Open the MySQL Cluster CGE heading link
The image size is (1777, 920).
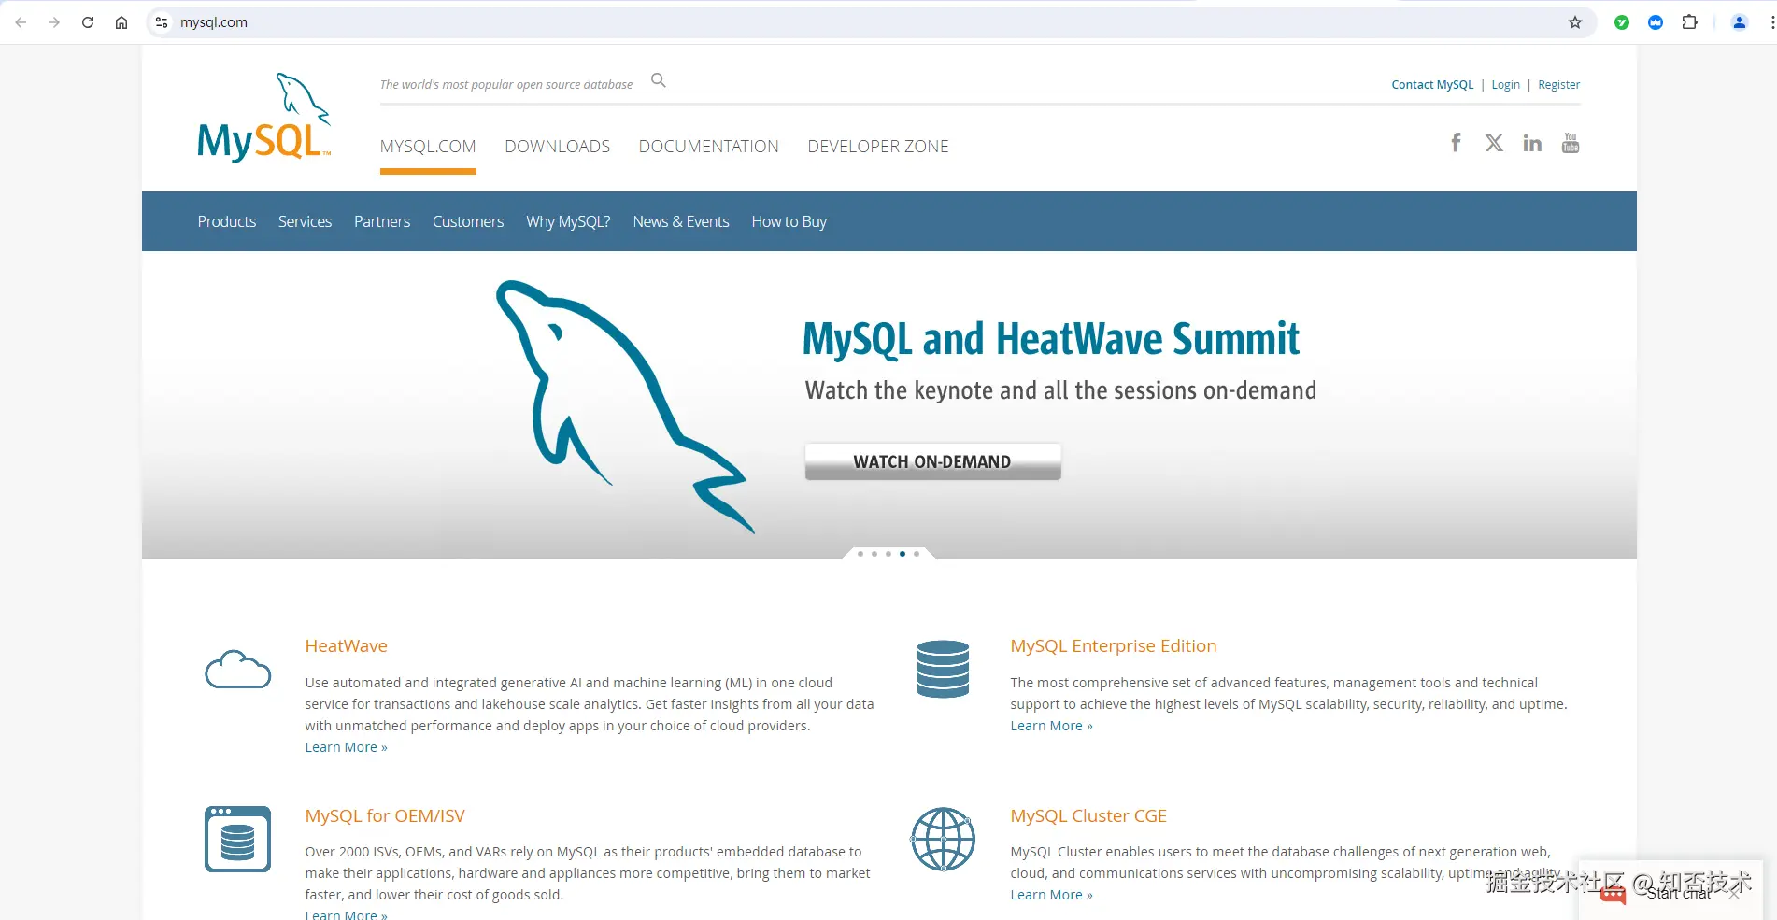tap(1088, 815)
